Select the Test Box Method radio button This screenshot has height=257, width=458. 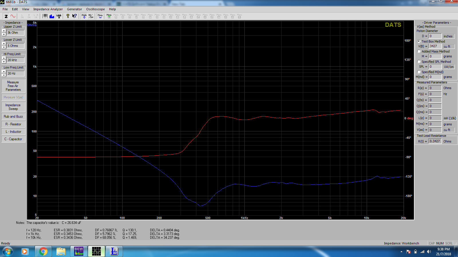coord(419,41)
